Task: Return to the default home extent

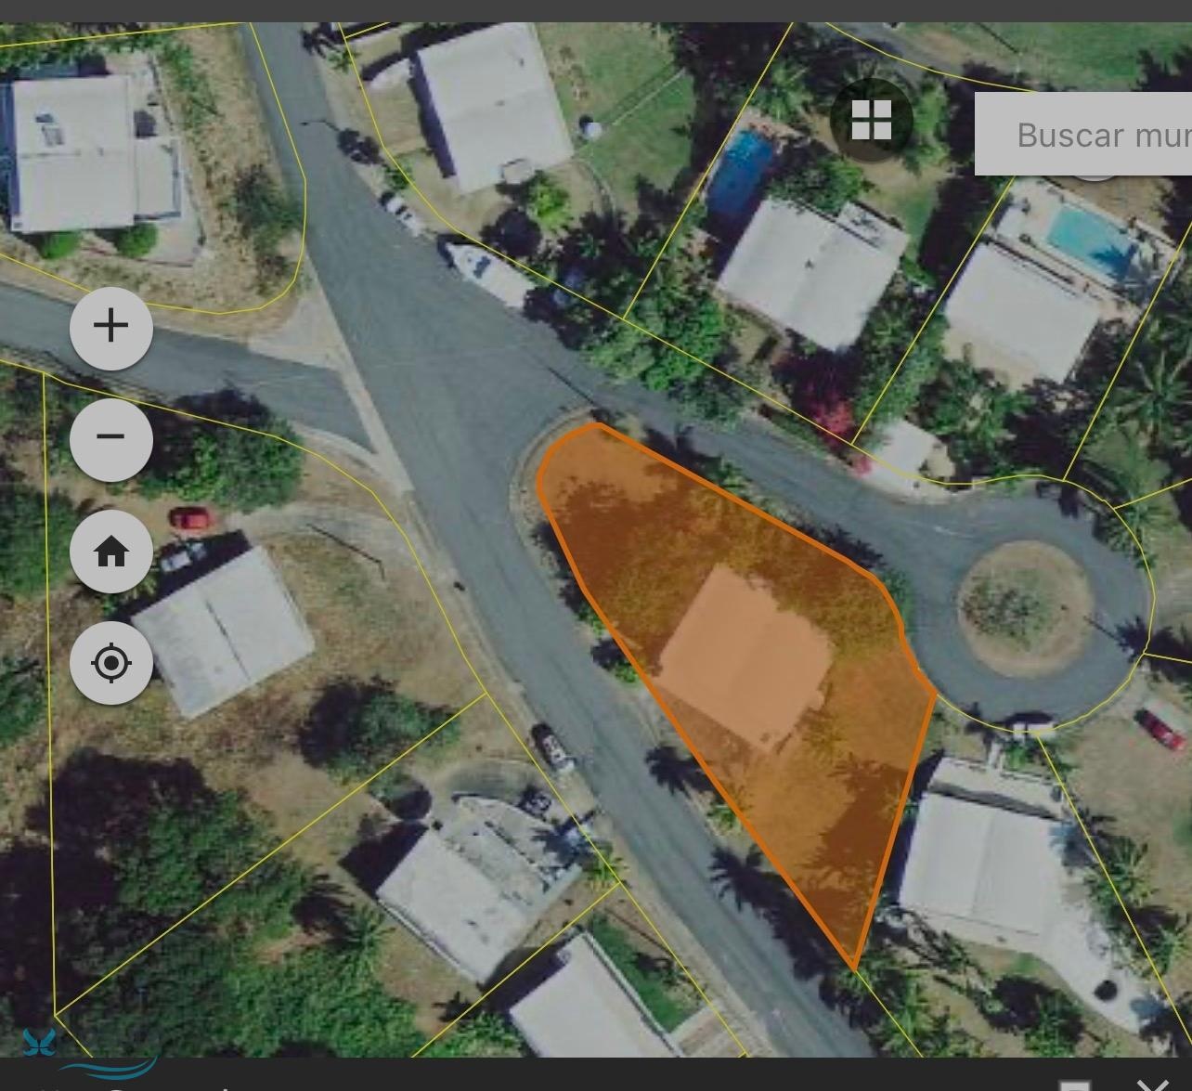Action: pos(111,552)
